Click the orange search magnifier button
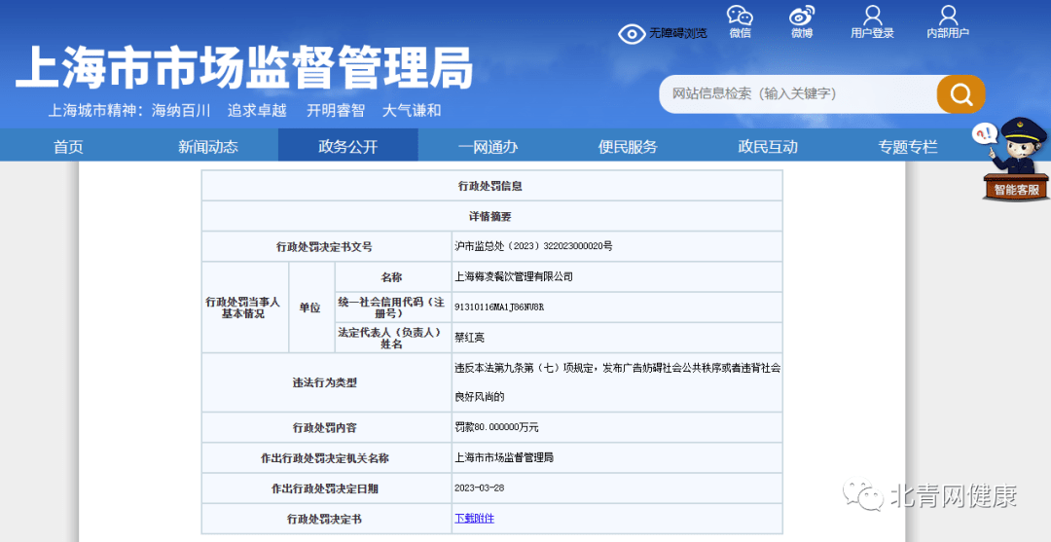 tap(960, 94)
